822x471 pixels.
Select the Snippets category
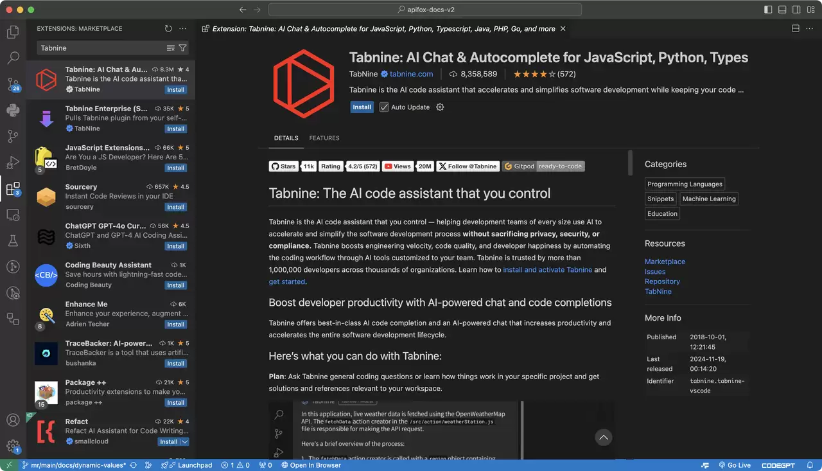661,199
